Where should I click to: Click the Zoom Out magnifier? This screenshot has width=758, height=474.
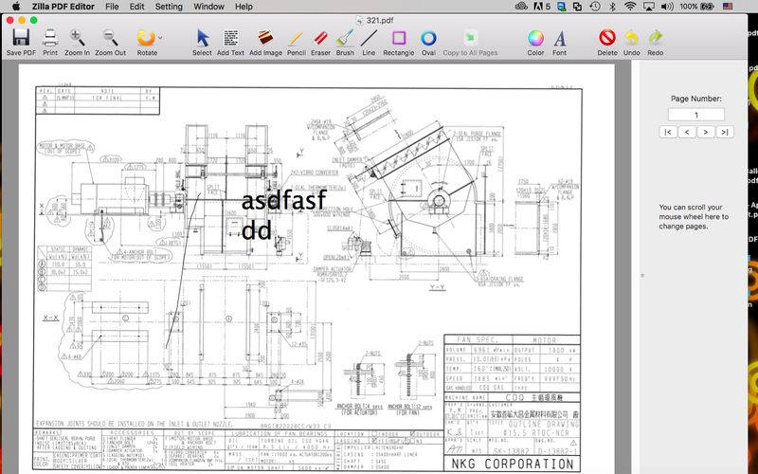coord(110,38)
